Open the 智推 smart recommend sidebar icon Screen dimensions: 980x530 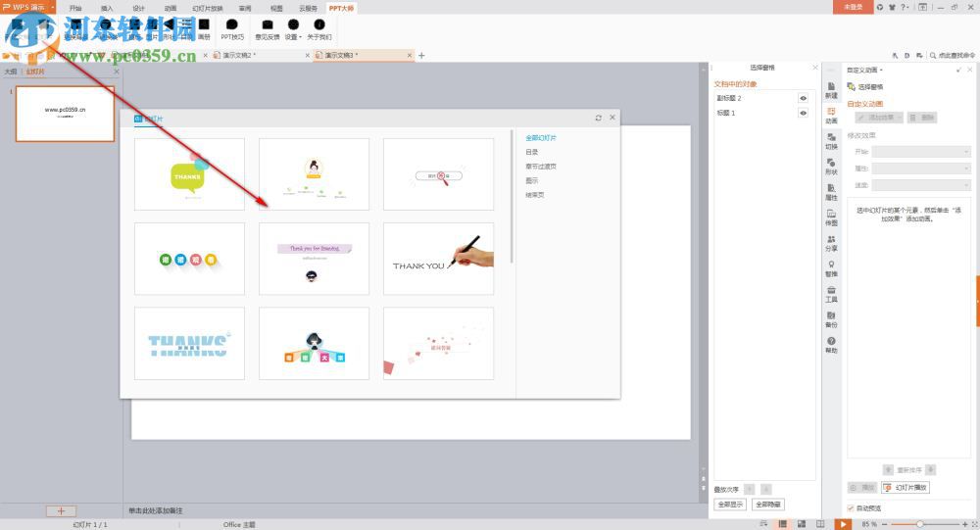[831, 268]
